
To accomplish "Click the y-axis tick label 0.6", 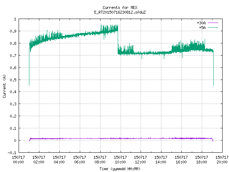I will 13,68.
